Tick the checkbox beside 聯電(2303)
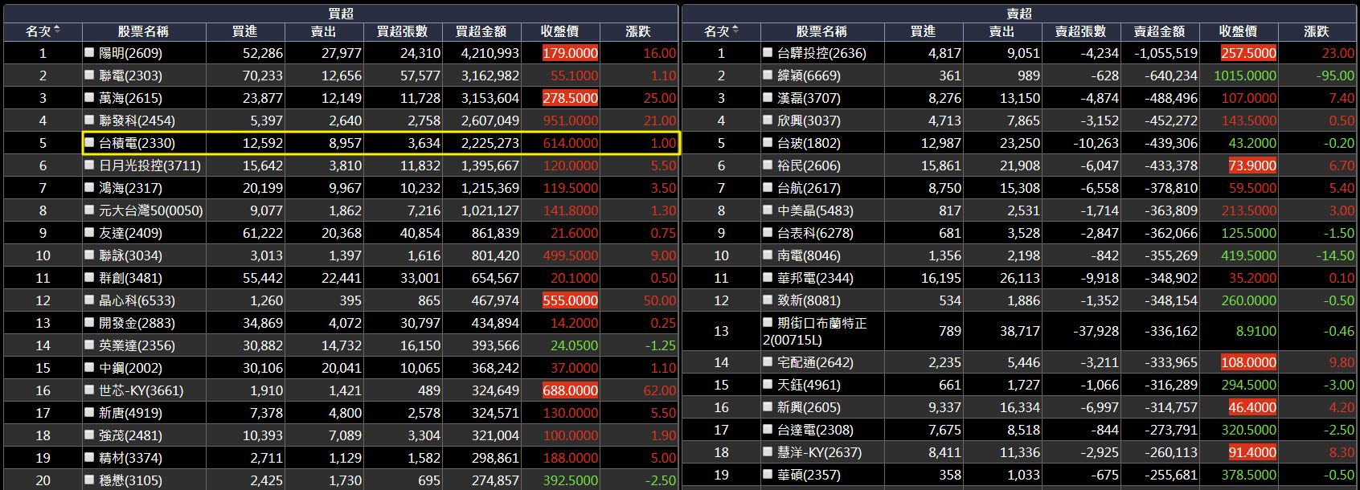 click(x=90, y=75)
